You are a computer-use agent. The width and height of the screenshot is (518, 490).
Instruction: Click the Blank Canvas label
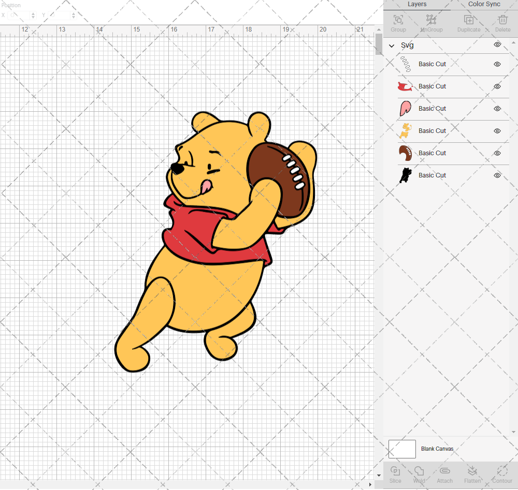pos(437,449)
